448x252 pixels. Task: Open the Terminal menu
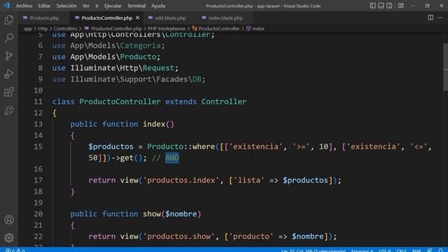click(136, 6)
